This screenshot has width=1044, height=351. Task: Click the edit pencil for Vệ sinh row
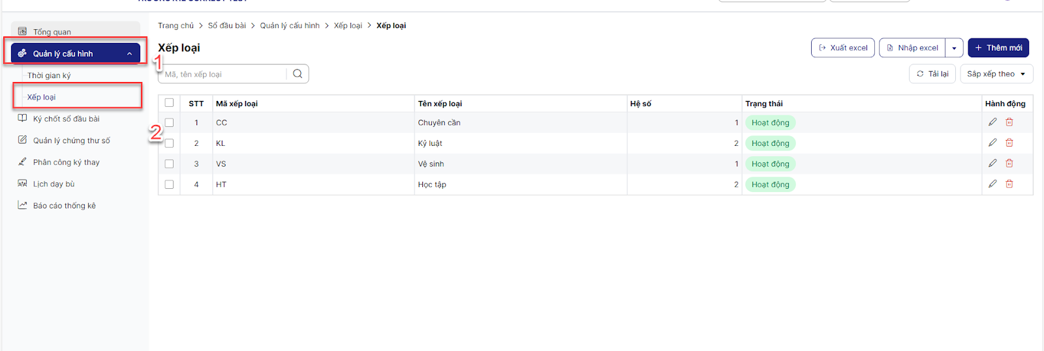pos(992,163)
